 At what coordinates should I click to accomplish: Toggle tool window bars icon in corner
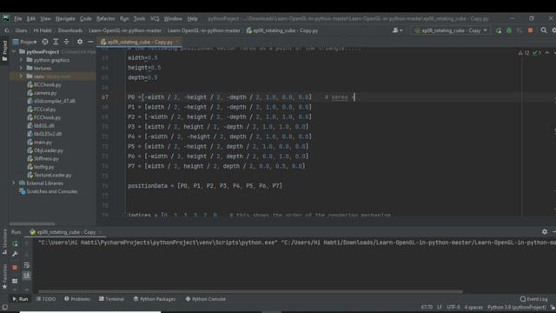point(4,307)
